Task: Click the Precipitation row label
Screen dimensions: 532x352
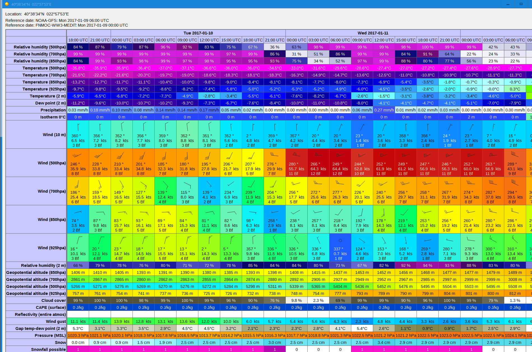Action: [53, 110]
